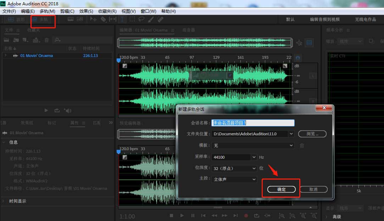The width and height of the screenshot is (384, 221).
Task: Select the Paintbrush Selection tool
Action: [151, 19]
